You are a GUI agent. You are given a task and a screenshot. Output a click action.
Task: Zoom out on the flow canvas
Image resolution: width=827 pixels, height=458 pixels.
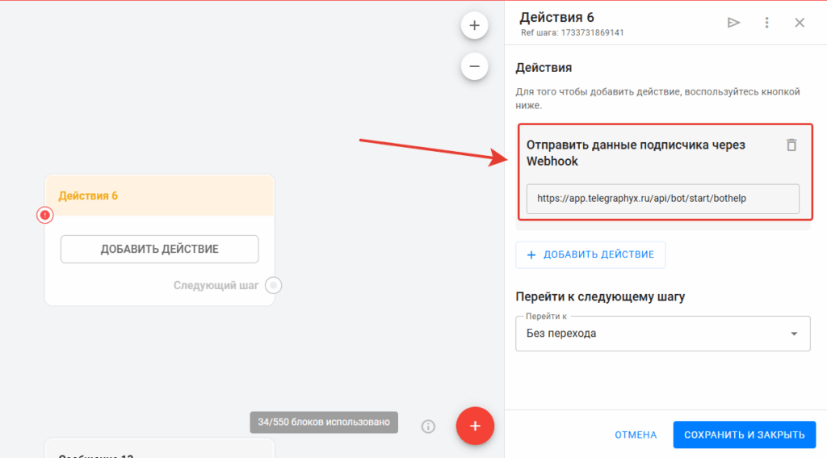click(474, 66)
